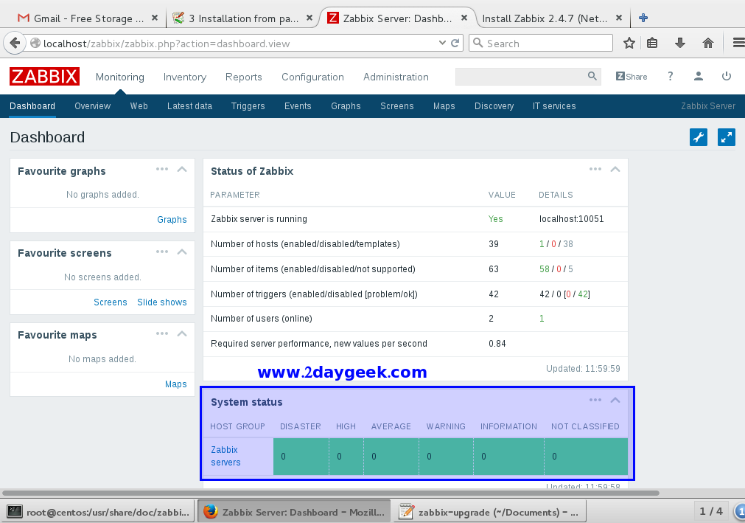Open Favourite maps menu dots
The image size is (745, 523).
(x=162, y=333)
